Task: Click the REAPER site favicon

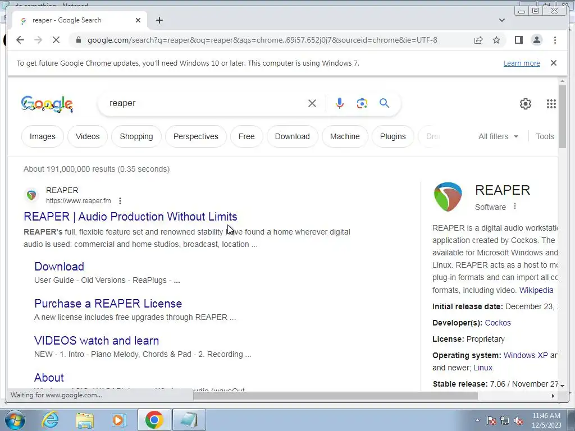Action: pos(31,195)
